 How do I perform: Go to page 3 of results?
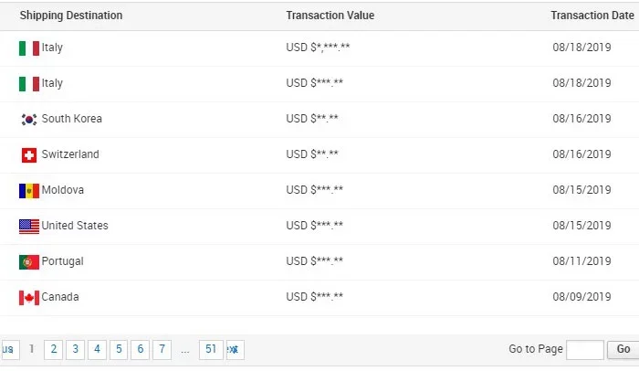(x=75, y=350)
